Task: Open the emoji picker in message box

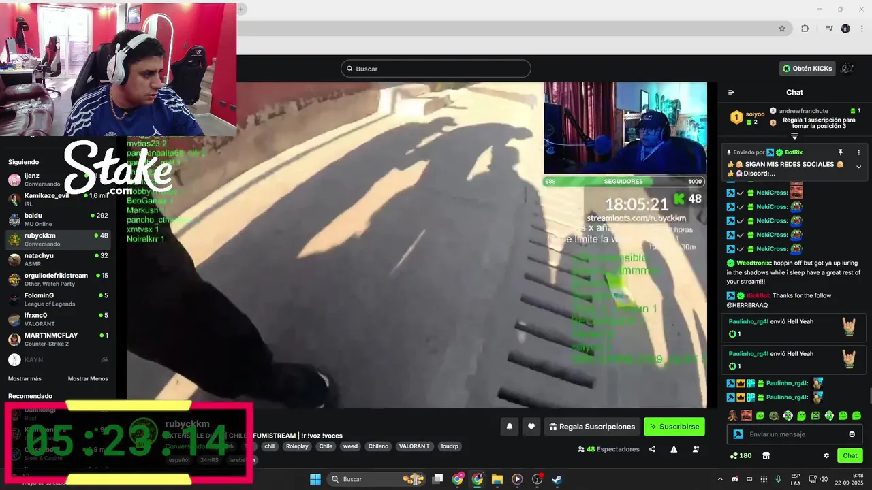Action: coord(852,434)
